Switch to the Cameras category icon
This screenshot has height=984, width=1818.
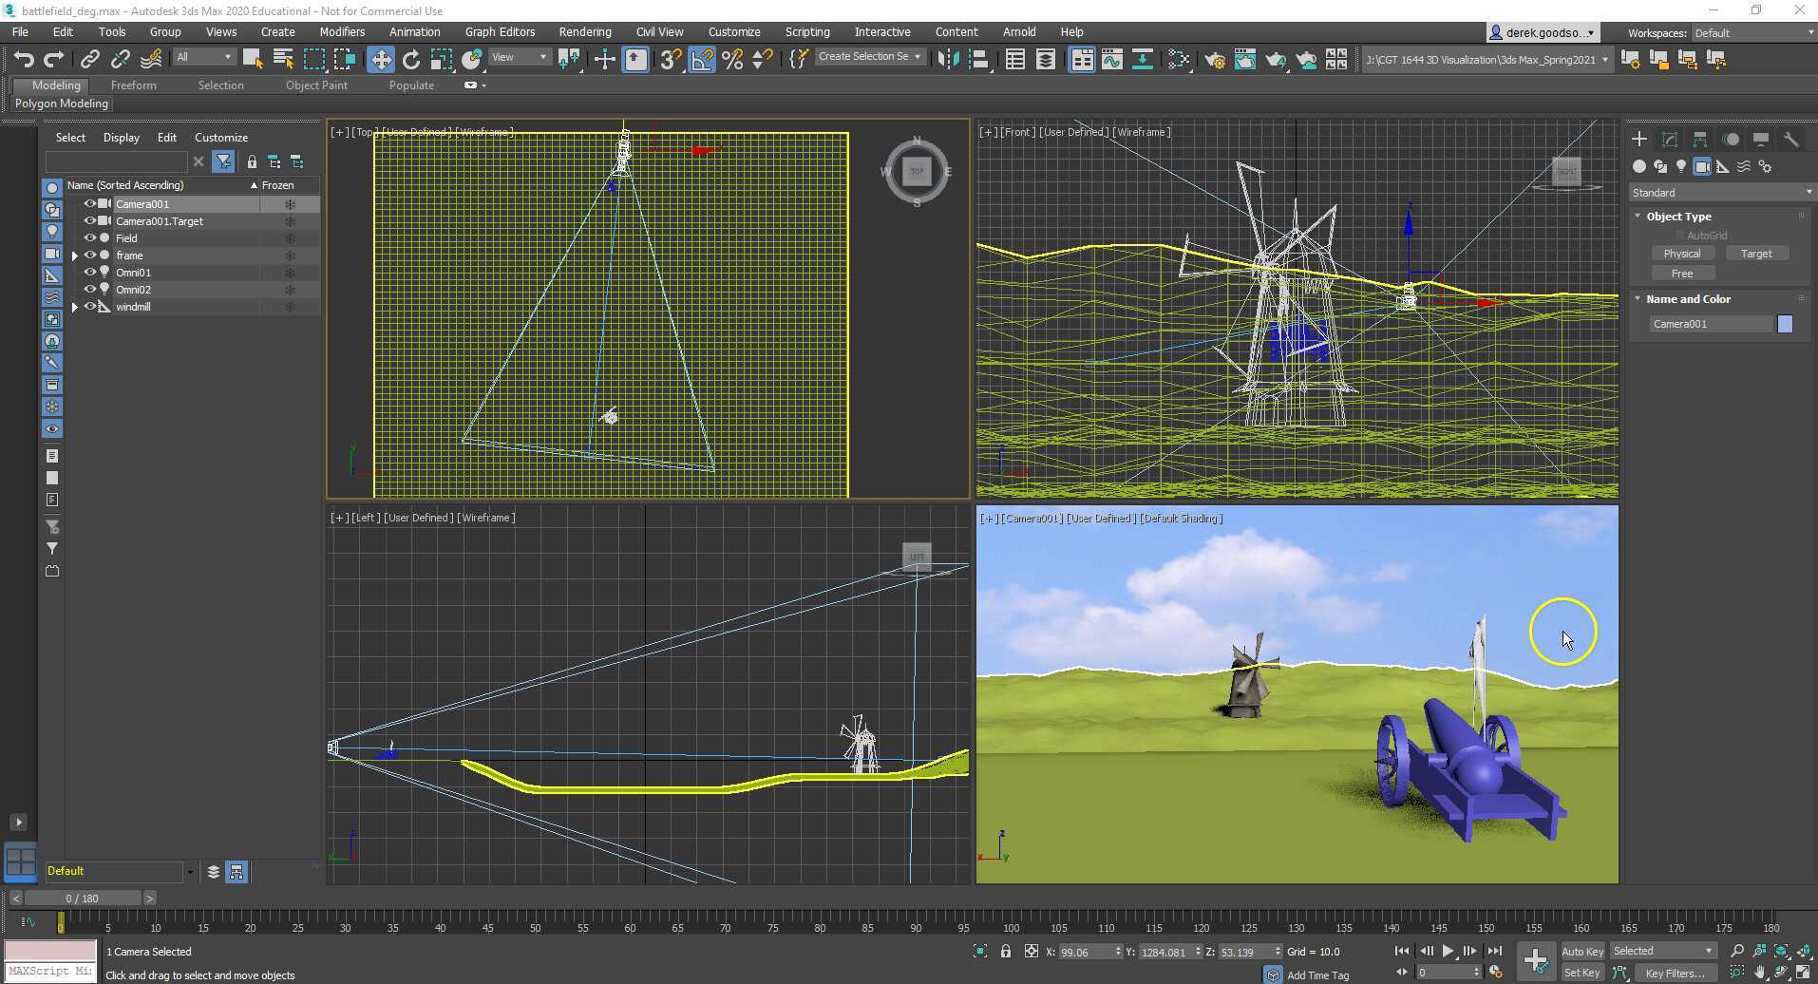[x=1701, y=166]
